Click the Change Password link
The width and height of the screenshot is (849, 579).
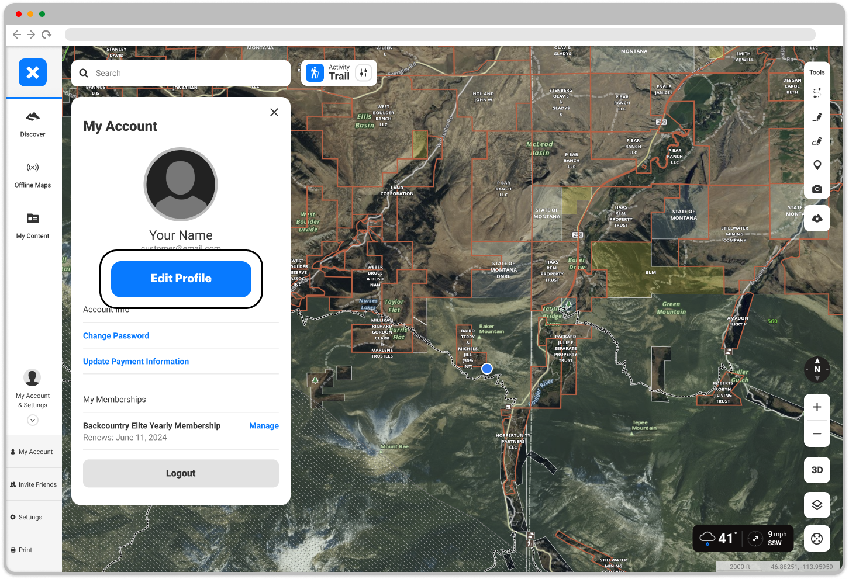(x=116, y=336)
